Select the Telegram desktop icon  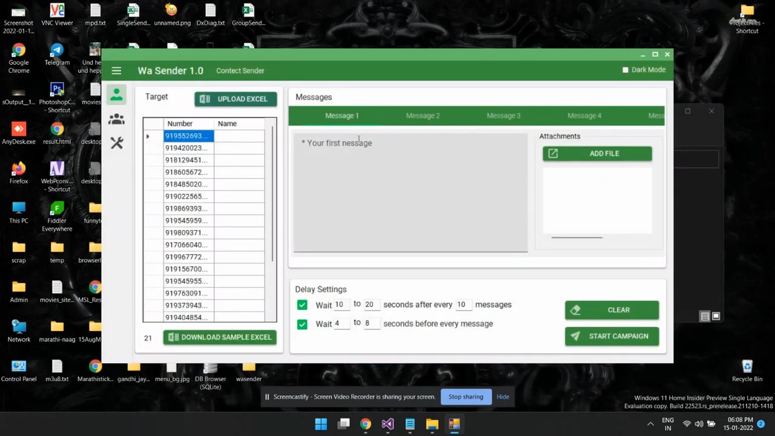[x=57, y=54]
